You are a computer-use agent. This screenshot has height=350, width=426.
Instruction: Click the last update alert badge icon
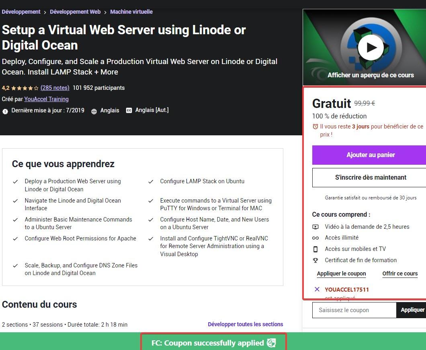tap(5, 111)
